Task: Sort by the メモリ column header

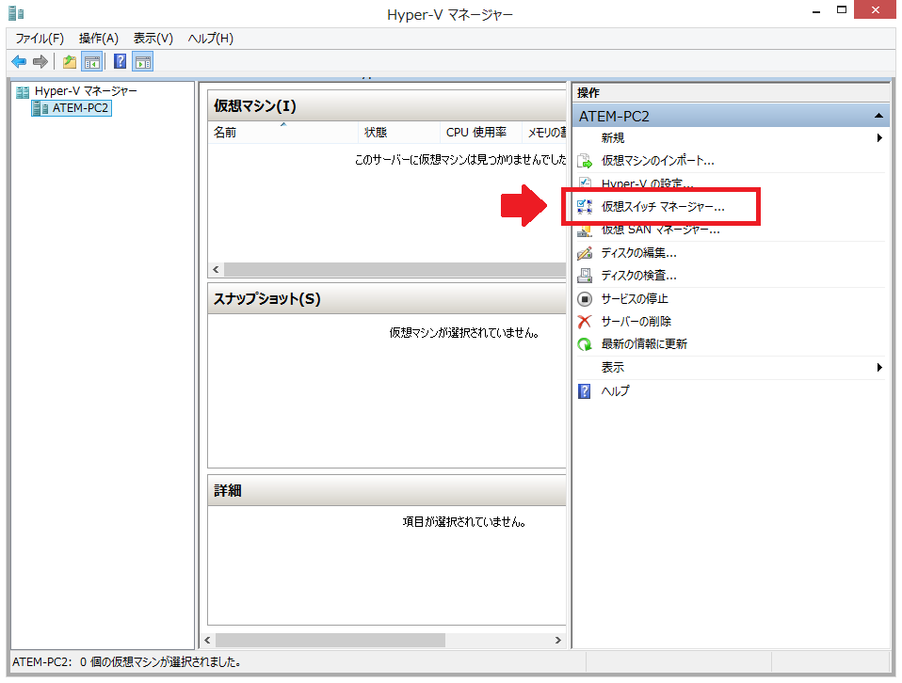Action: tap(545, 133)
